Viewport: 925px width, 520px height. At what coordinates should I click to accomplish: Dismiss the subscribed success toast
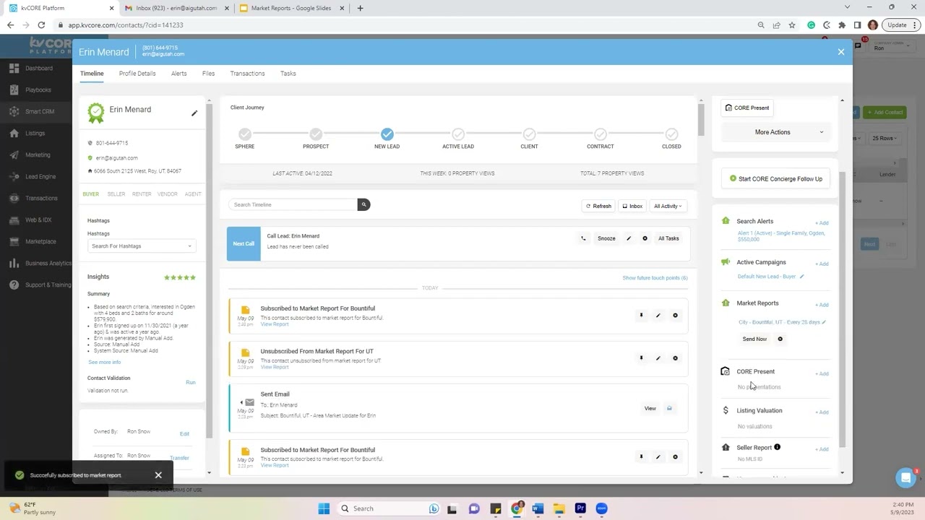coord(158,475)
